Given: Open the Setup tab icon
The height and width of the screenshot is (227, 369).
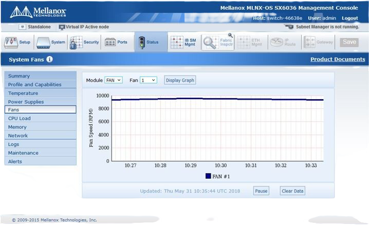Looking at the screenshot, I should 11,43.
